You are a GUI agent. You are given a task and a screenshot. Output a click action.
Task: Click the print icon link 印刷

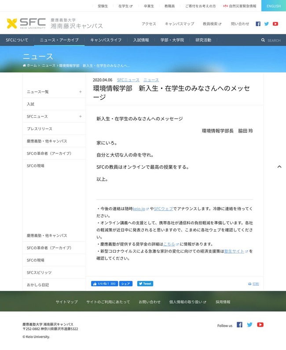pyautogui.click(x=253, y=284)
